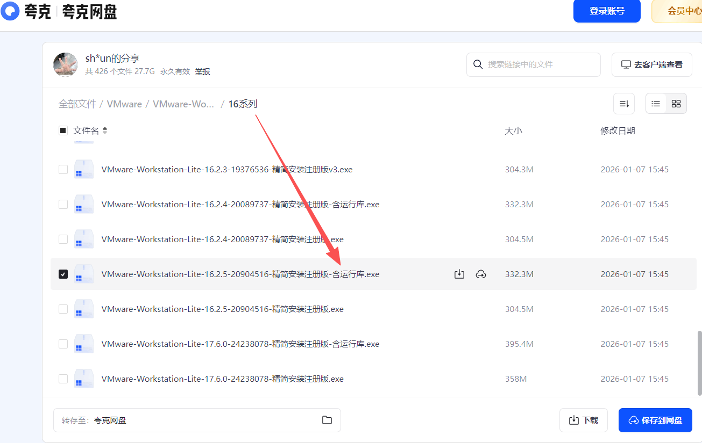
Task: Open the sort order icon
Action: (624, 104)
